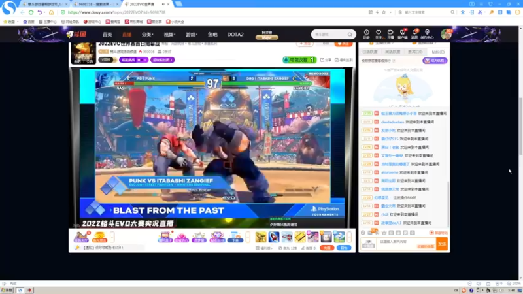This screenshot has height=294, width=523.
Task: Switch to the first browser tab
Action: coord(44,4)
